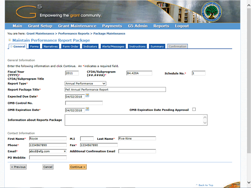Open the Main menu
Viewport: 251px width, 188px height.
point(17,26)
